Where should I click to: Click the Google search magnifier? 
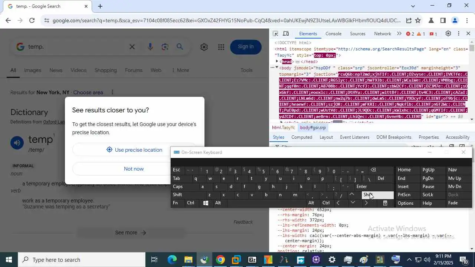tap(180, 47)
